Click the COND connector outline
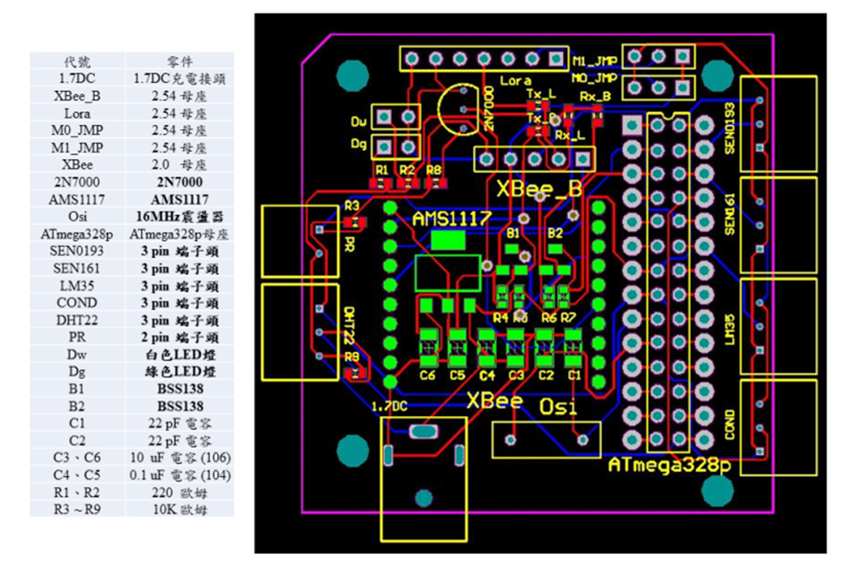 point(778,428)
